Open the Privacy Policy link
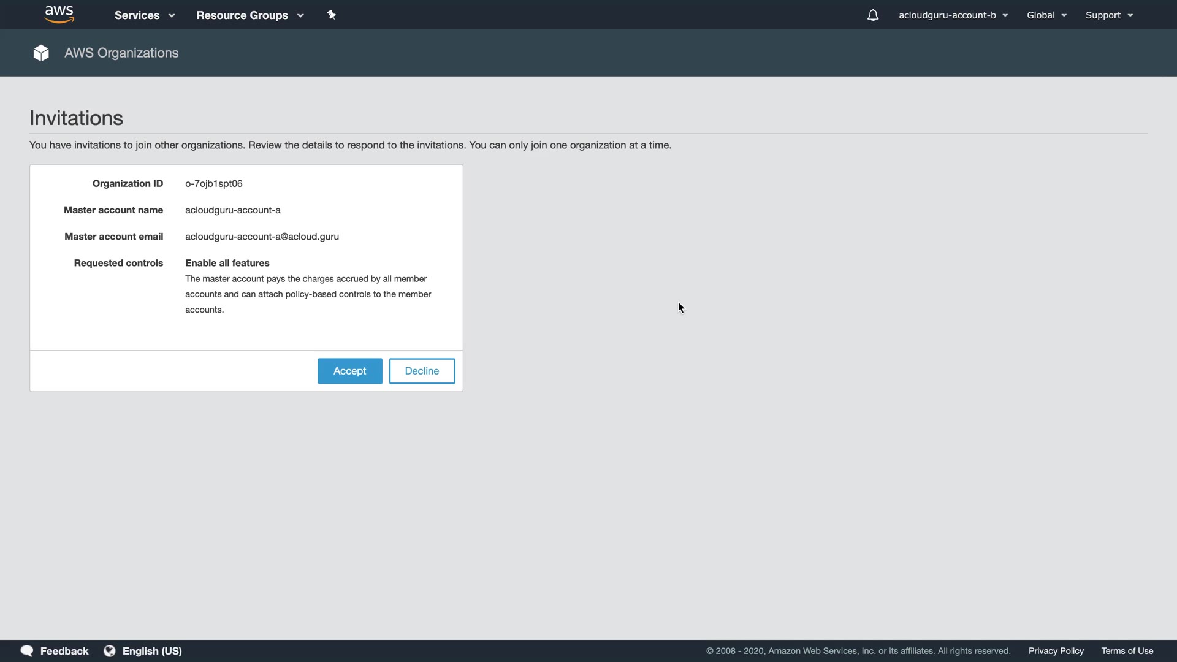 (x=1056, y=651)
